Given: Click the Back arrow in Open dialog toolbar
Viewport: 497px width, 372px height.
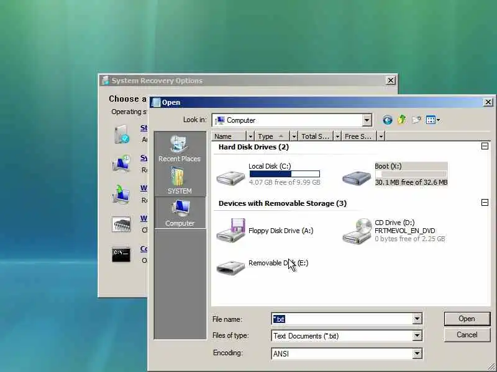Looking at the screenshot, I should pos(387,120).
